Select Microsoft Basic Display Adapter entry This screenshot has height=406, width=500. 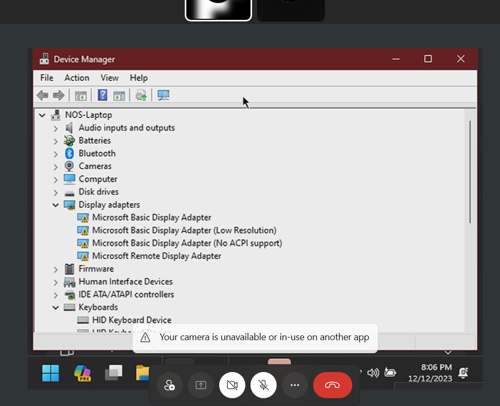tap(151, 217)
